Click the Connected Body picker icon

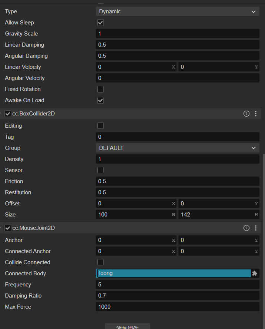(255, 273)
